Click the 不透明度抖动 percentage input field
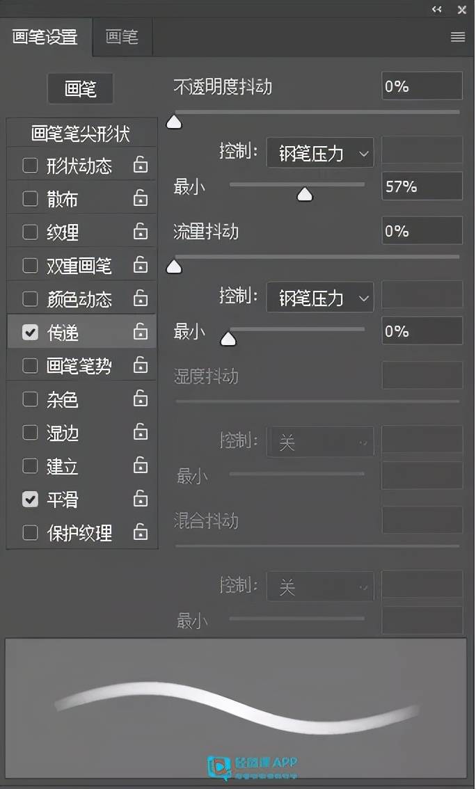 422,86
